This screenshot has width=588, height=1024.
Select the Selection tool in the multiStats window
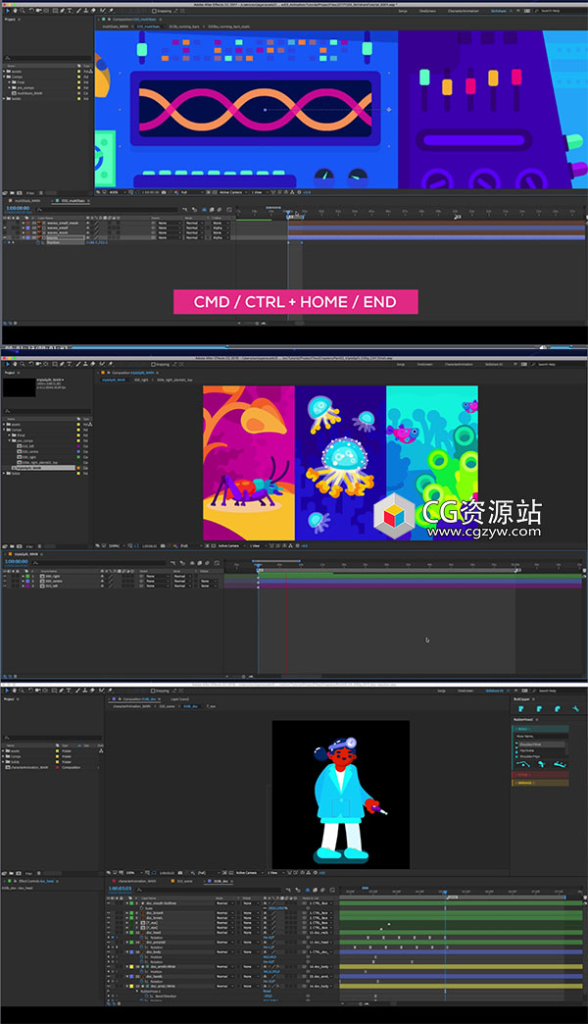pos(8,11)
